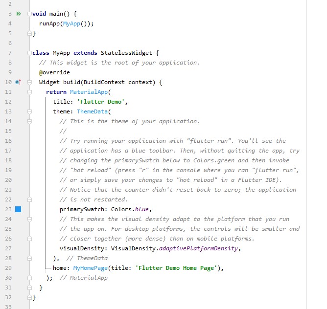Collapse the return MaterialApp( fold marker
Screen dimensions: 327x309
coord(29,92)
